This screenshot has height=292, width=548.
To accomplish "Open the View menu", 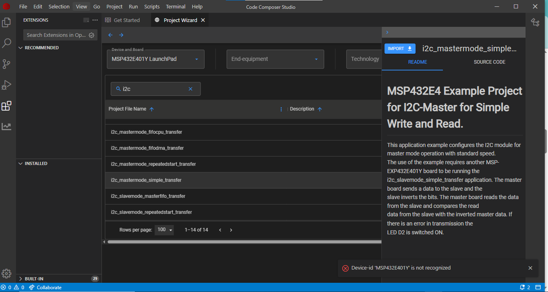I will [81, 6].
